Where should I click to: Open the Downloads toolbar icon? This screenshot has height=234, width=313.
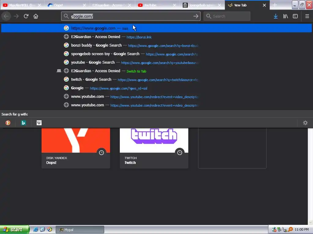click(276, 16)
